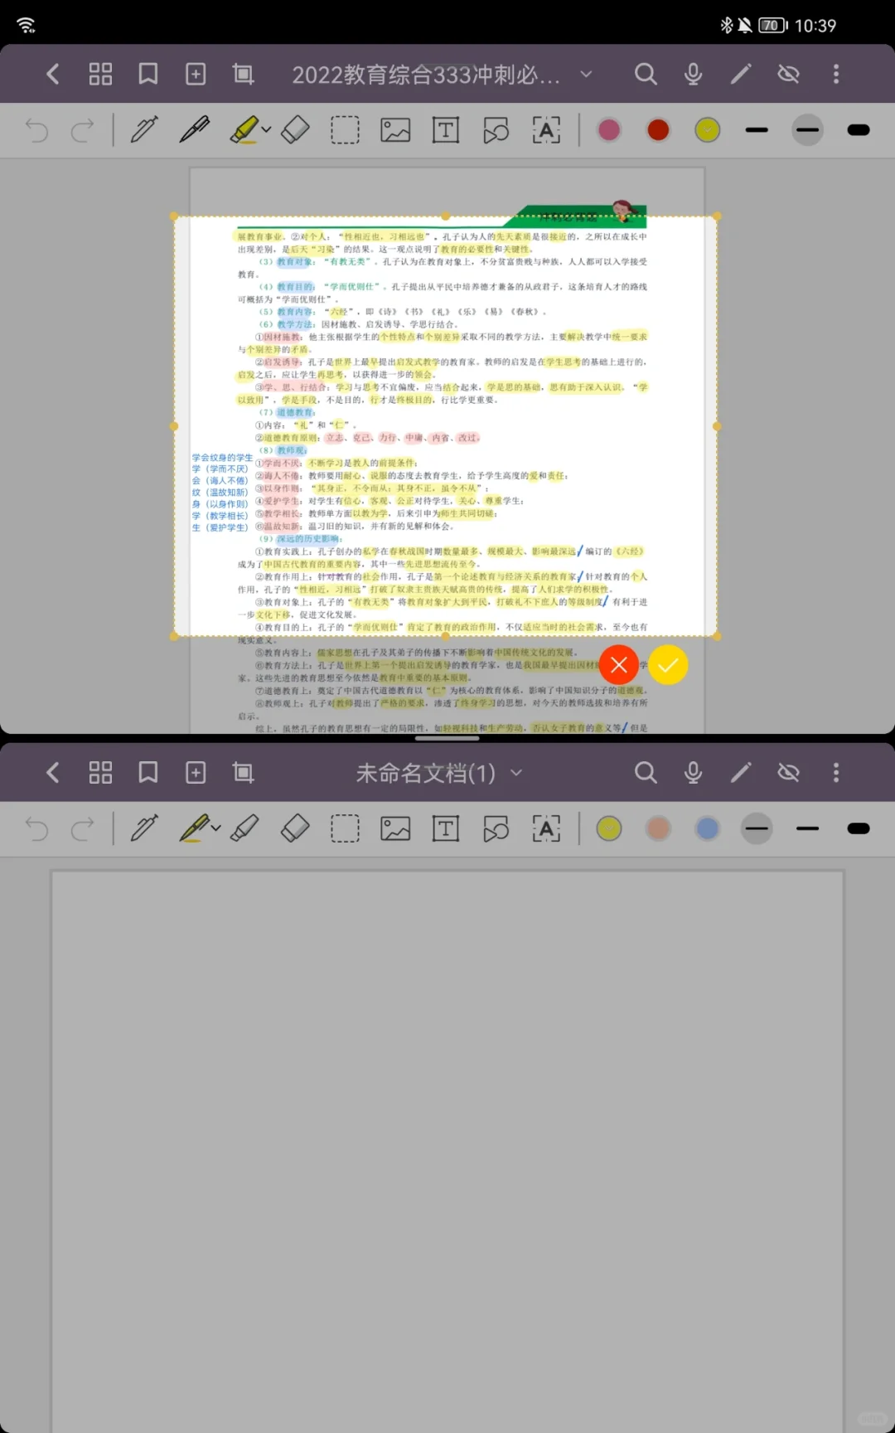Choose salmon color swatch in bottom toolbar
The image size is (895, 1433).
(659, 828)
